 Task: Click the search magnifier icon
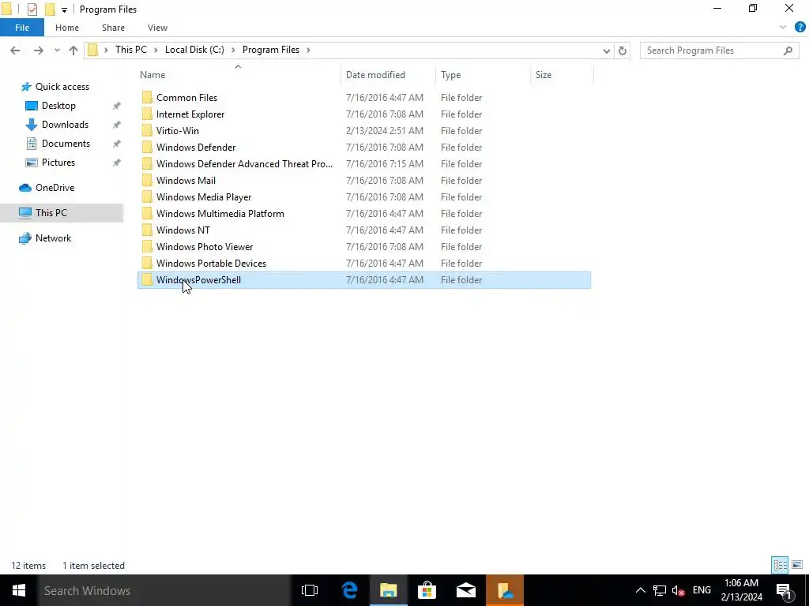(788, 50)
